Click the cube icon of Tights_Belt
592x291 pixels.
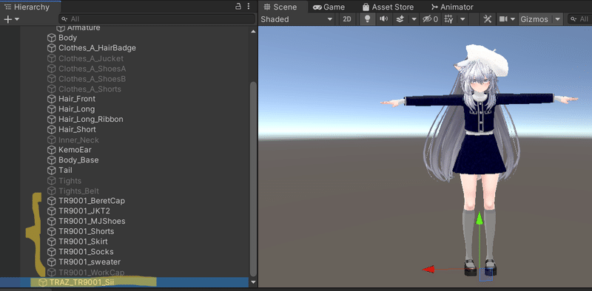[x=51, y=191]
